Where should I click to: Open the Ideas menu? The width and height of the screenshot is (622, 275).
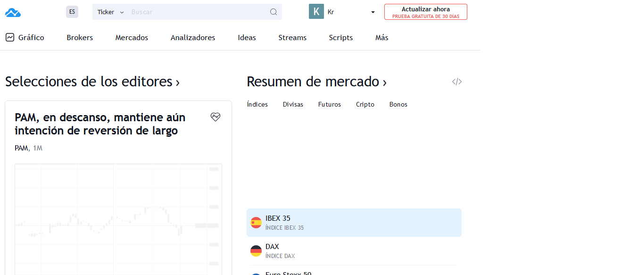247,38
